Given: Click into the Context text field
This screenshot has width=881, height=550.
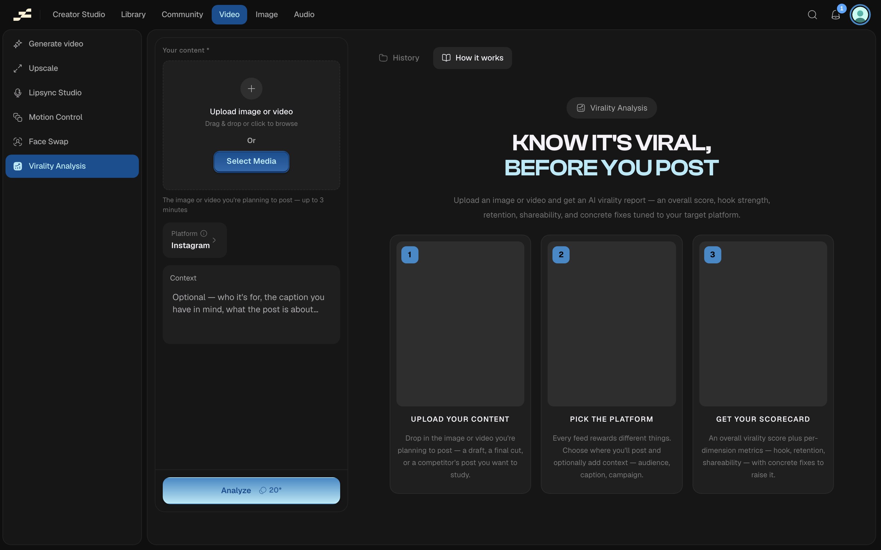Looking at the screenshot, I should pyautogui.click(x=251, y=304).
